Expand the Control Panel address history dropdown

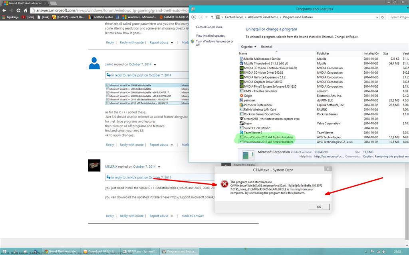377,17
